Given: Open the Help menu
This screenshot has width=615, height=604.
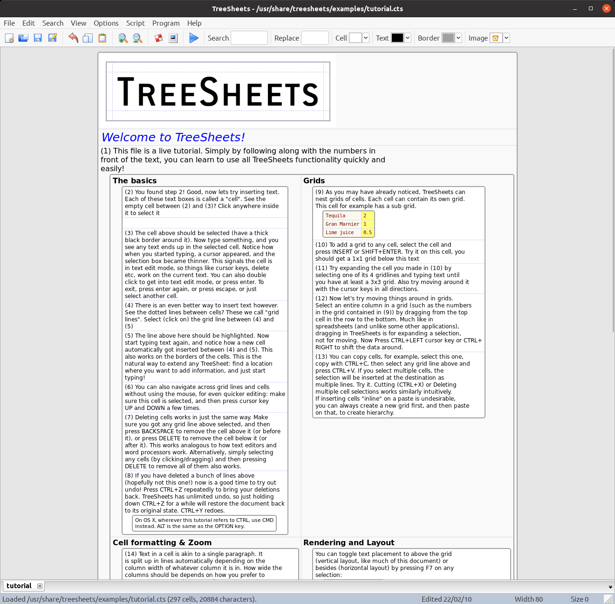Looking at the screenshot, I should point(194,23).
